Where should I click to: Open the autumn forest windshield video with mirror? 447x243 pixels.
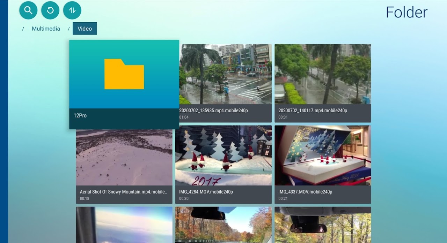click(323, 225)
